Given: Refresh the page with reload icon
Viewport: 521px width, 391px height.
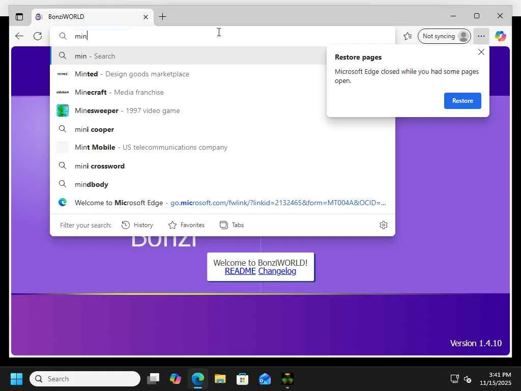Looking at the screenshot, I should (38, 36).
